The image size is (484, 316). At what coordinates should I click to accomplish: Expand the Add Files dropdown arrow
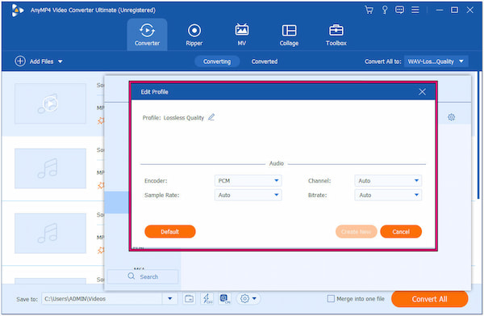60,61
